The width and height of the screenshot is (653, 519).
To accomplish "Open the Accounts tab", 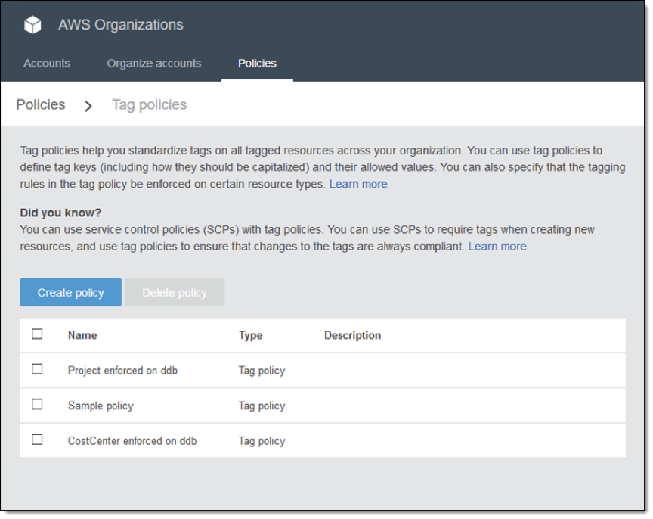I will tap(47, 64).
